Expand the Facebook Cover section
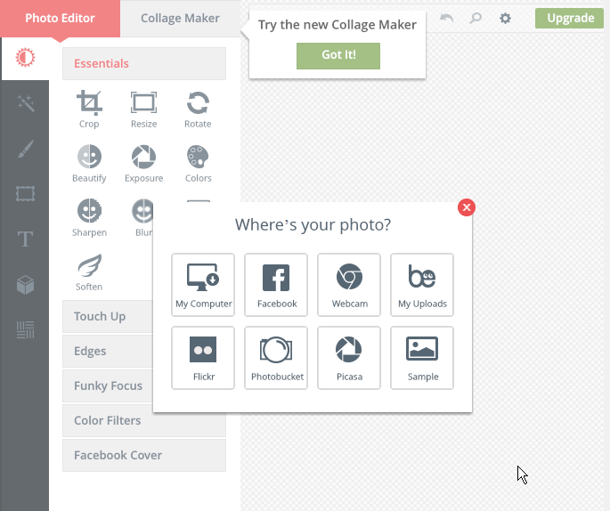 click(x=144, y=455)
